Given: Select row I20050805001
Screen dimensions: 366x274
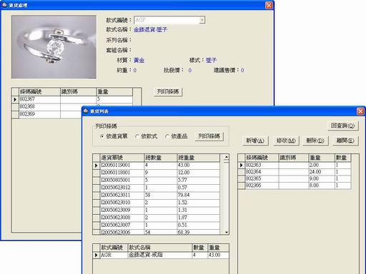Looking at the screenshot, I should coord(156,180).
